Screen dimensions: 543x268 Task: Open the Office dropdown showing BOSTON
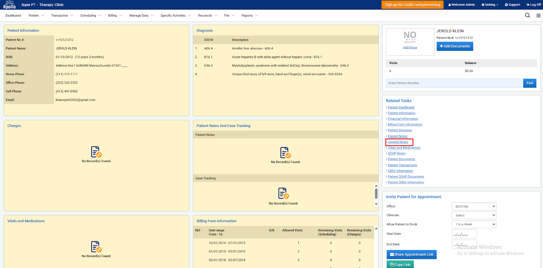(474, 207)
